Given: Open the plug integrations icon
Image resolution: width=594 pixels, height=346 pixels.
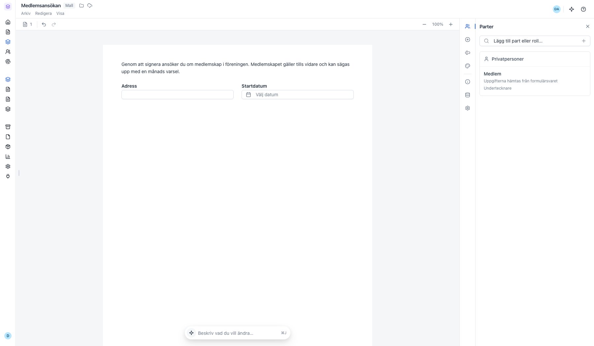Looking at the screenshot, I should pos(8,176).
